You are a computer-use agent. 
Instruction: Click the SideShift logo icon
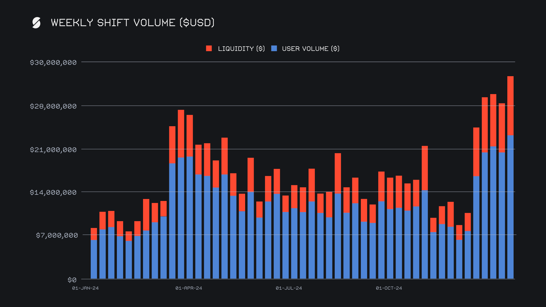(x=36, y=23)
